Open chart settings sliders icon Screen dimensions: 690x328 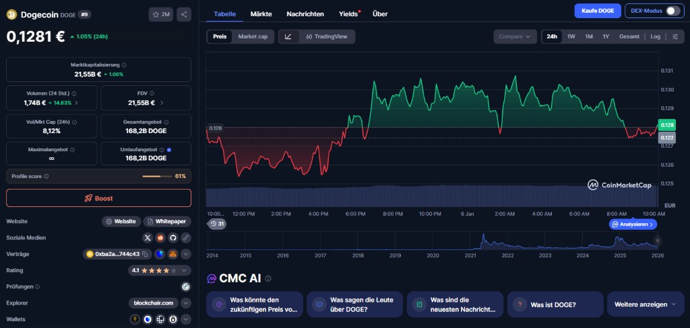pyautogui.click(x=675, y=37)
